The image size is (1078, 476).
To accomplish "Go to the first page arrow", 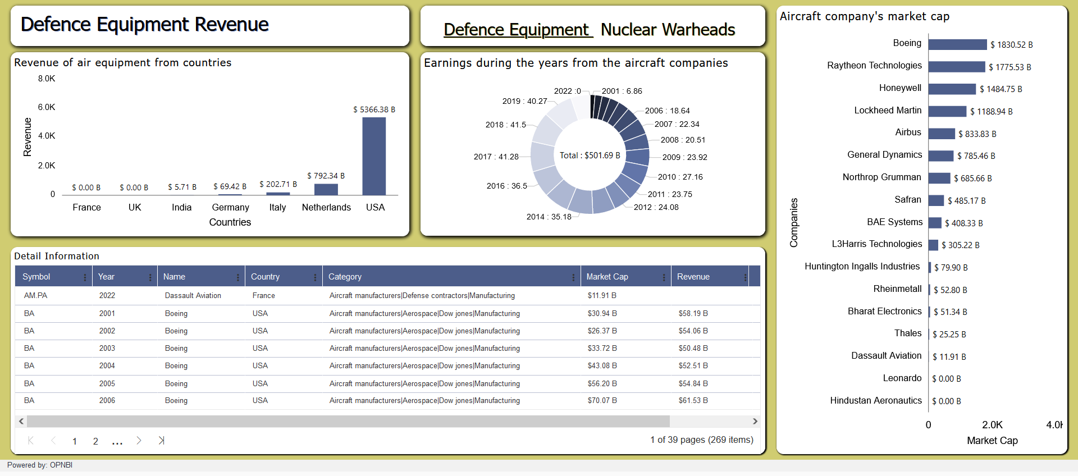I will click(x=31, y=441).
